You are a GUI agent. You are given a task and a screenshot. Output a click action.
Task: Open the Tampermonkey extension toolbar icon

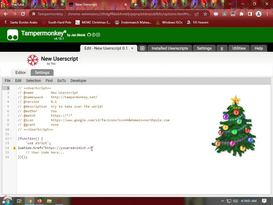coord(233,14)
